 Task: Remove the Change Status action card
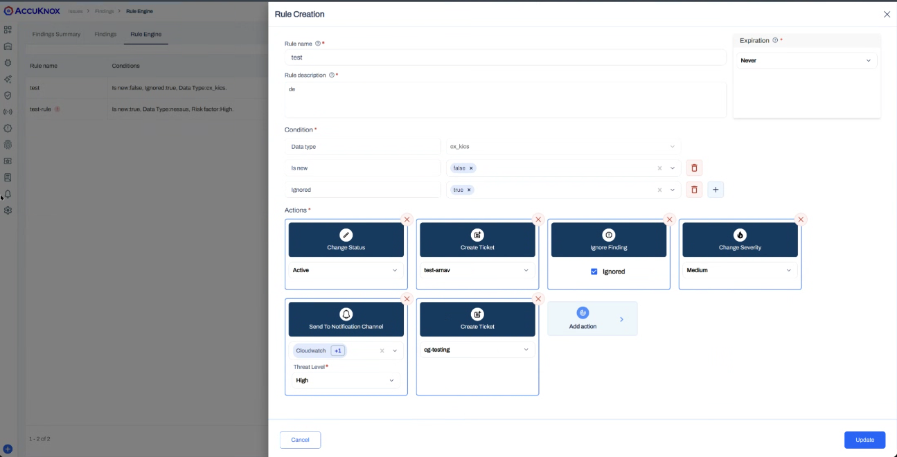coord(407,219)
